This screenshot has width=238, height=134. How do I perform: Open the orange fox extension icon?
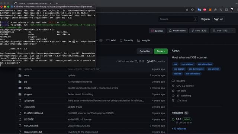click(210, 10)
